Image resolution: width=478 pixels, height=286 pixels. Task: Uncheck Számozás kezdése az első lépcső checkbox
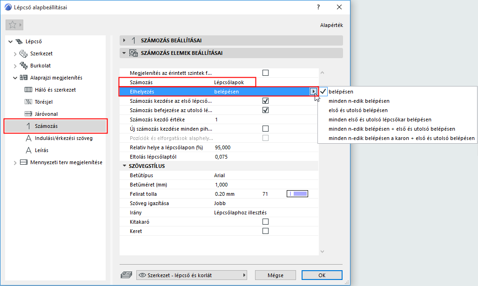[265, 101]
